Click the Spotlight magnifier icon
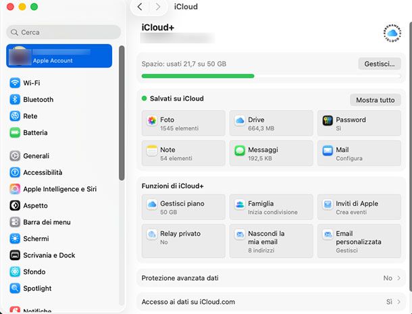The width and height of the screenshot is (412, 314). pyautogui.click(x=15, y=288)
